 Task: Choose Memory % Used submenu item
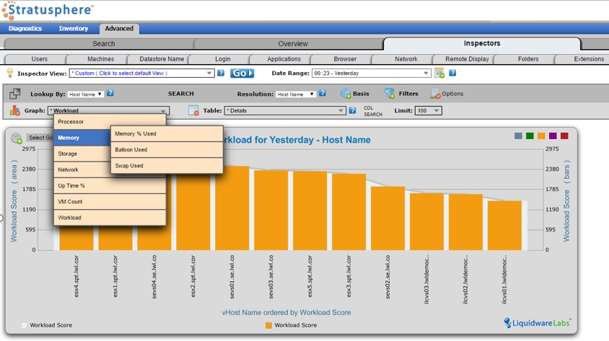(x=167, y=133)
